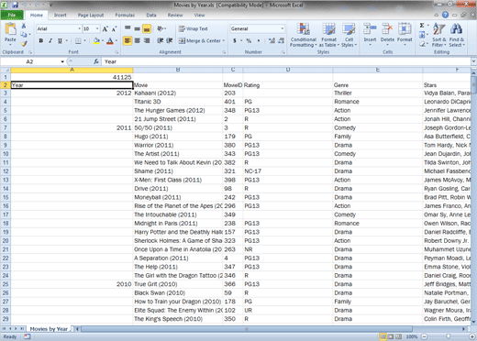477x341 pixels.
Task: Open the General number format dropdown
Action: (283, 28)
